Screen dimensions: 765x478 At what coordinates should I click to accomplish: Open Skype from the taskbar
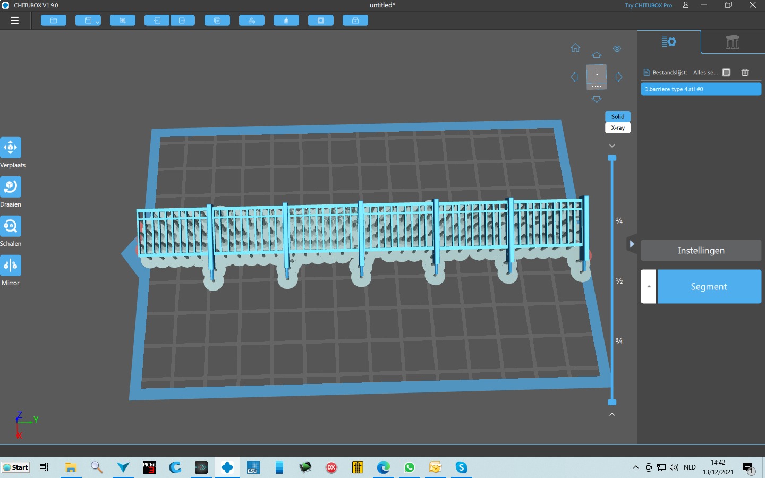461,467
